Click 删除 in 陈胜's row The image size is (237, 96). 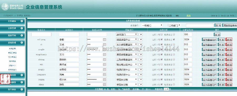click(229, 85)
